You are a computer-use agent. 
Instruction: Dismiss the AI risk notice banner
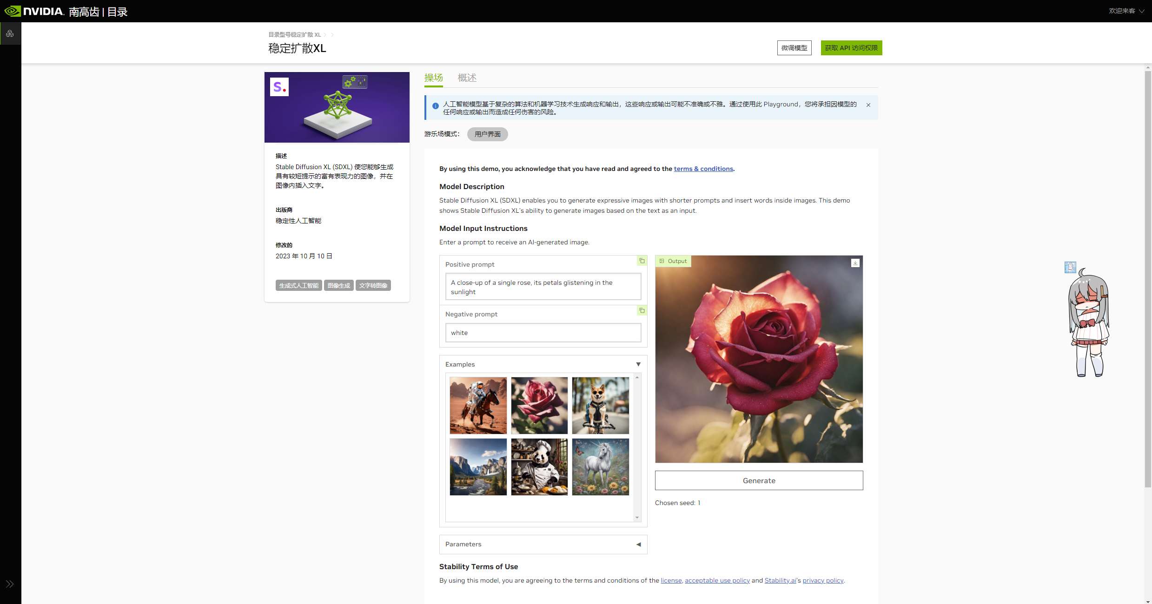[868, 105]
